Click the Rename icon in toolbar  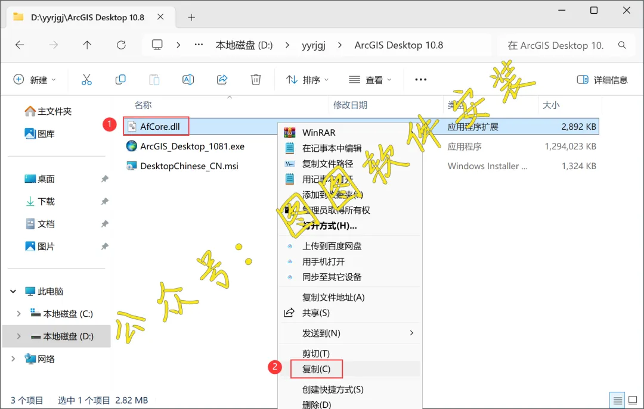pos(188,80)
